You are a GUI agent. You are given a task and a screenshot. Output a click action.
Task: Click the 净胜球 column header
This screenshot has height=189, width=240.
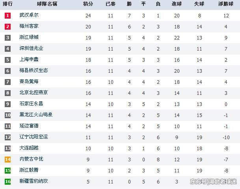226,4
